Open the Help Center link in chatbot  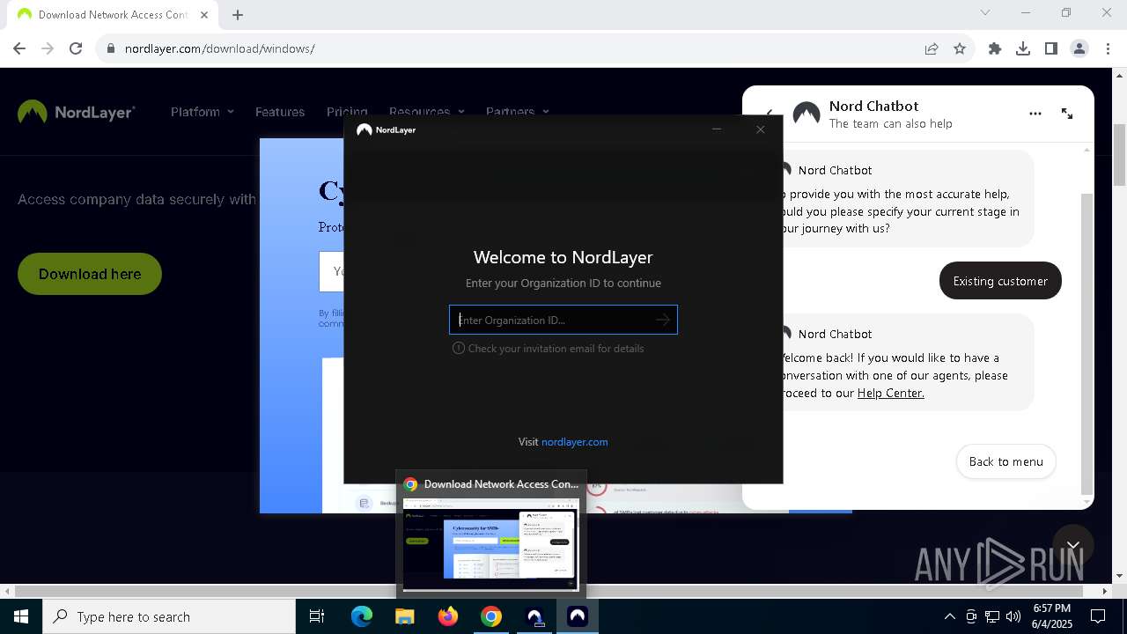coord(891,393)
